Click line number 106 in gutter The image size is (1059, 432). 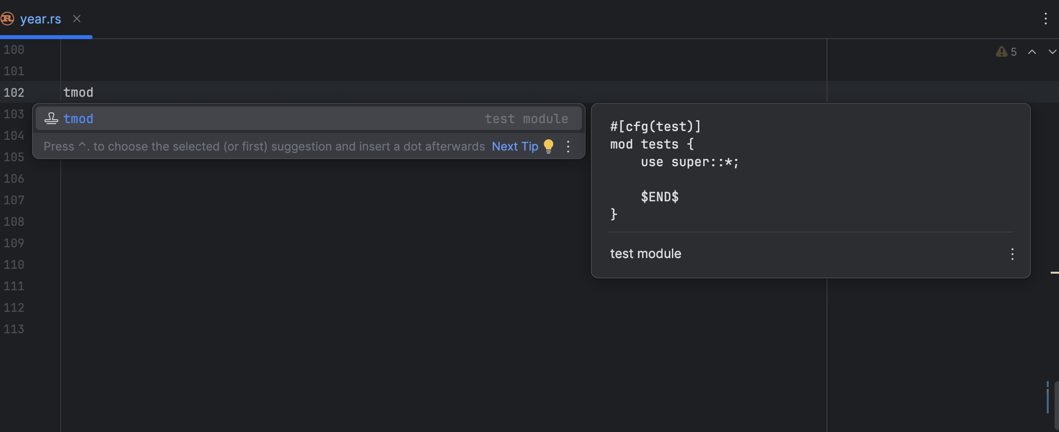14,178
